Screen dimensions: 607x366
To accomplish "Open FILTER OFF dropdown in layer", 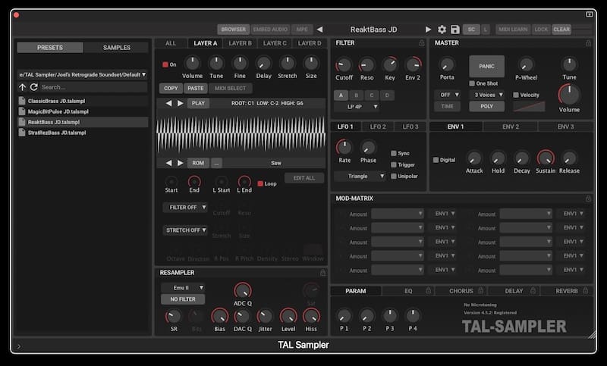I will click(x=185, y=208).
